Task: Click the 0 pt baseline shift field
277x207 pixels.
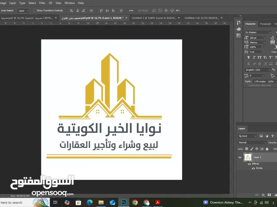Action: tap(255, 52)
